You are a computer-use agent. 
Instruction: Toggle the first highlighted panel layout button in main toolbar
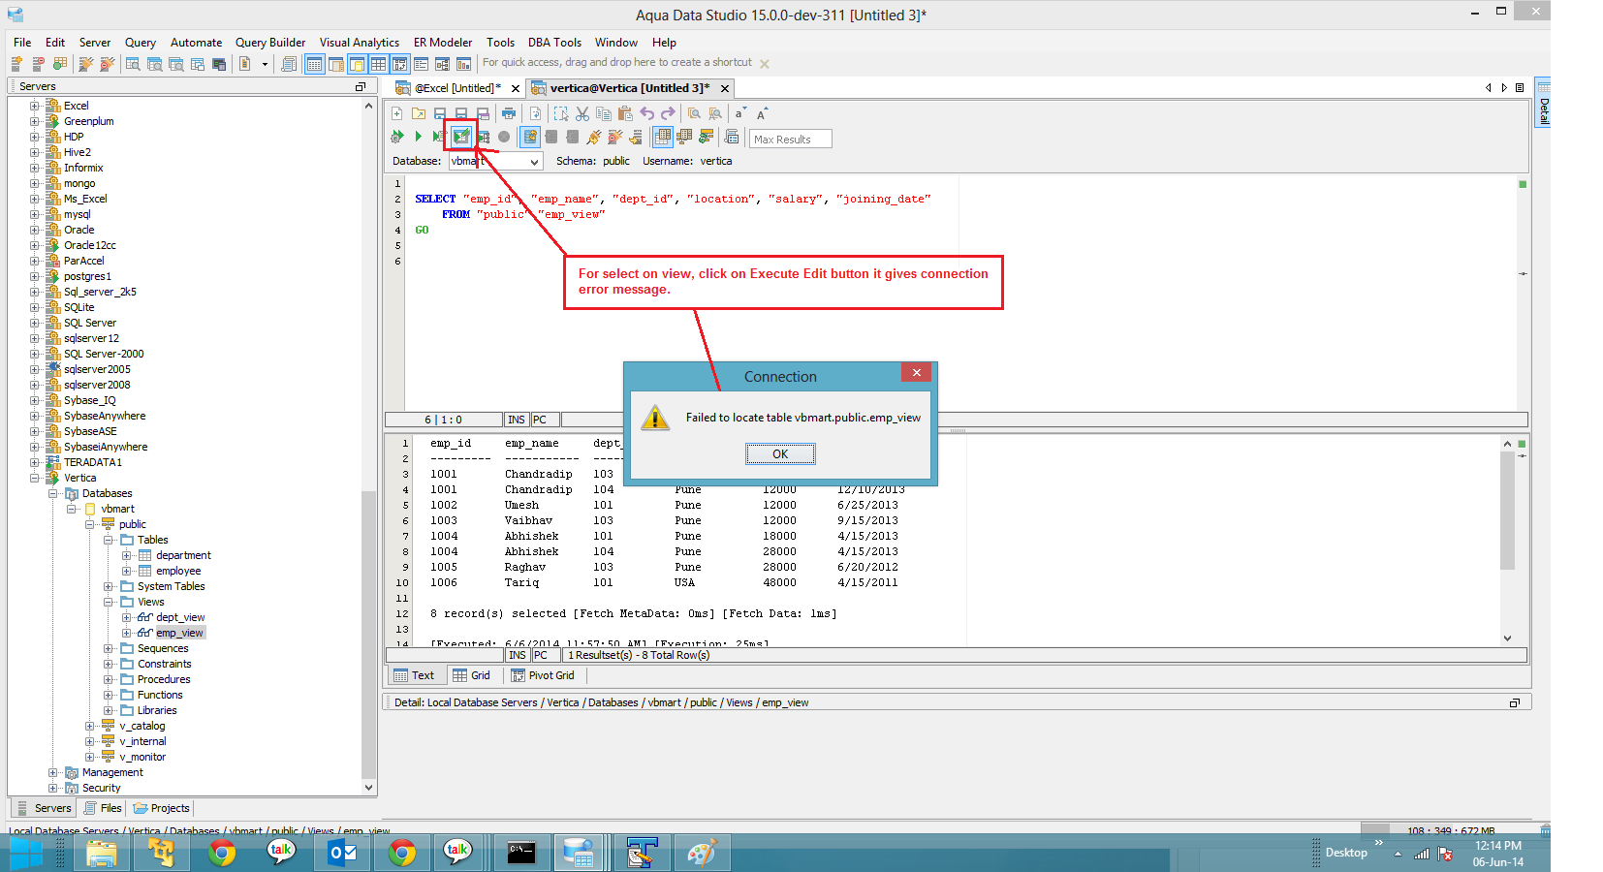coord(314,64)
